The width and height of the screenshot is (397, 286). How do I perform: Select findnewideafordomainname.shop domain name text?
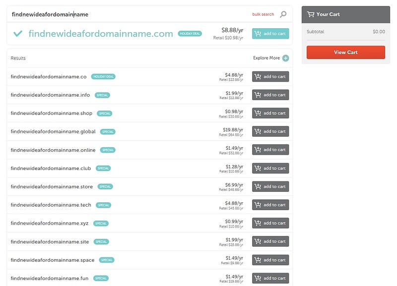tap(52, 114)
